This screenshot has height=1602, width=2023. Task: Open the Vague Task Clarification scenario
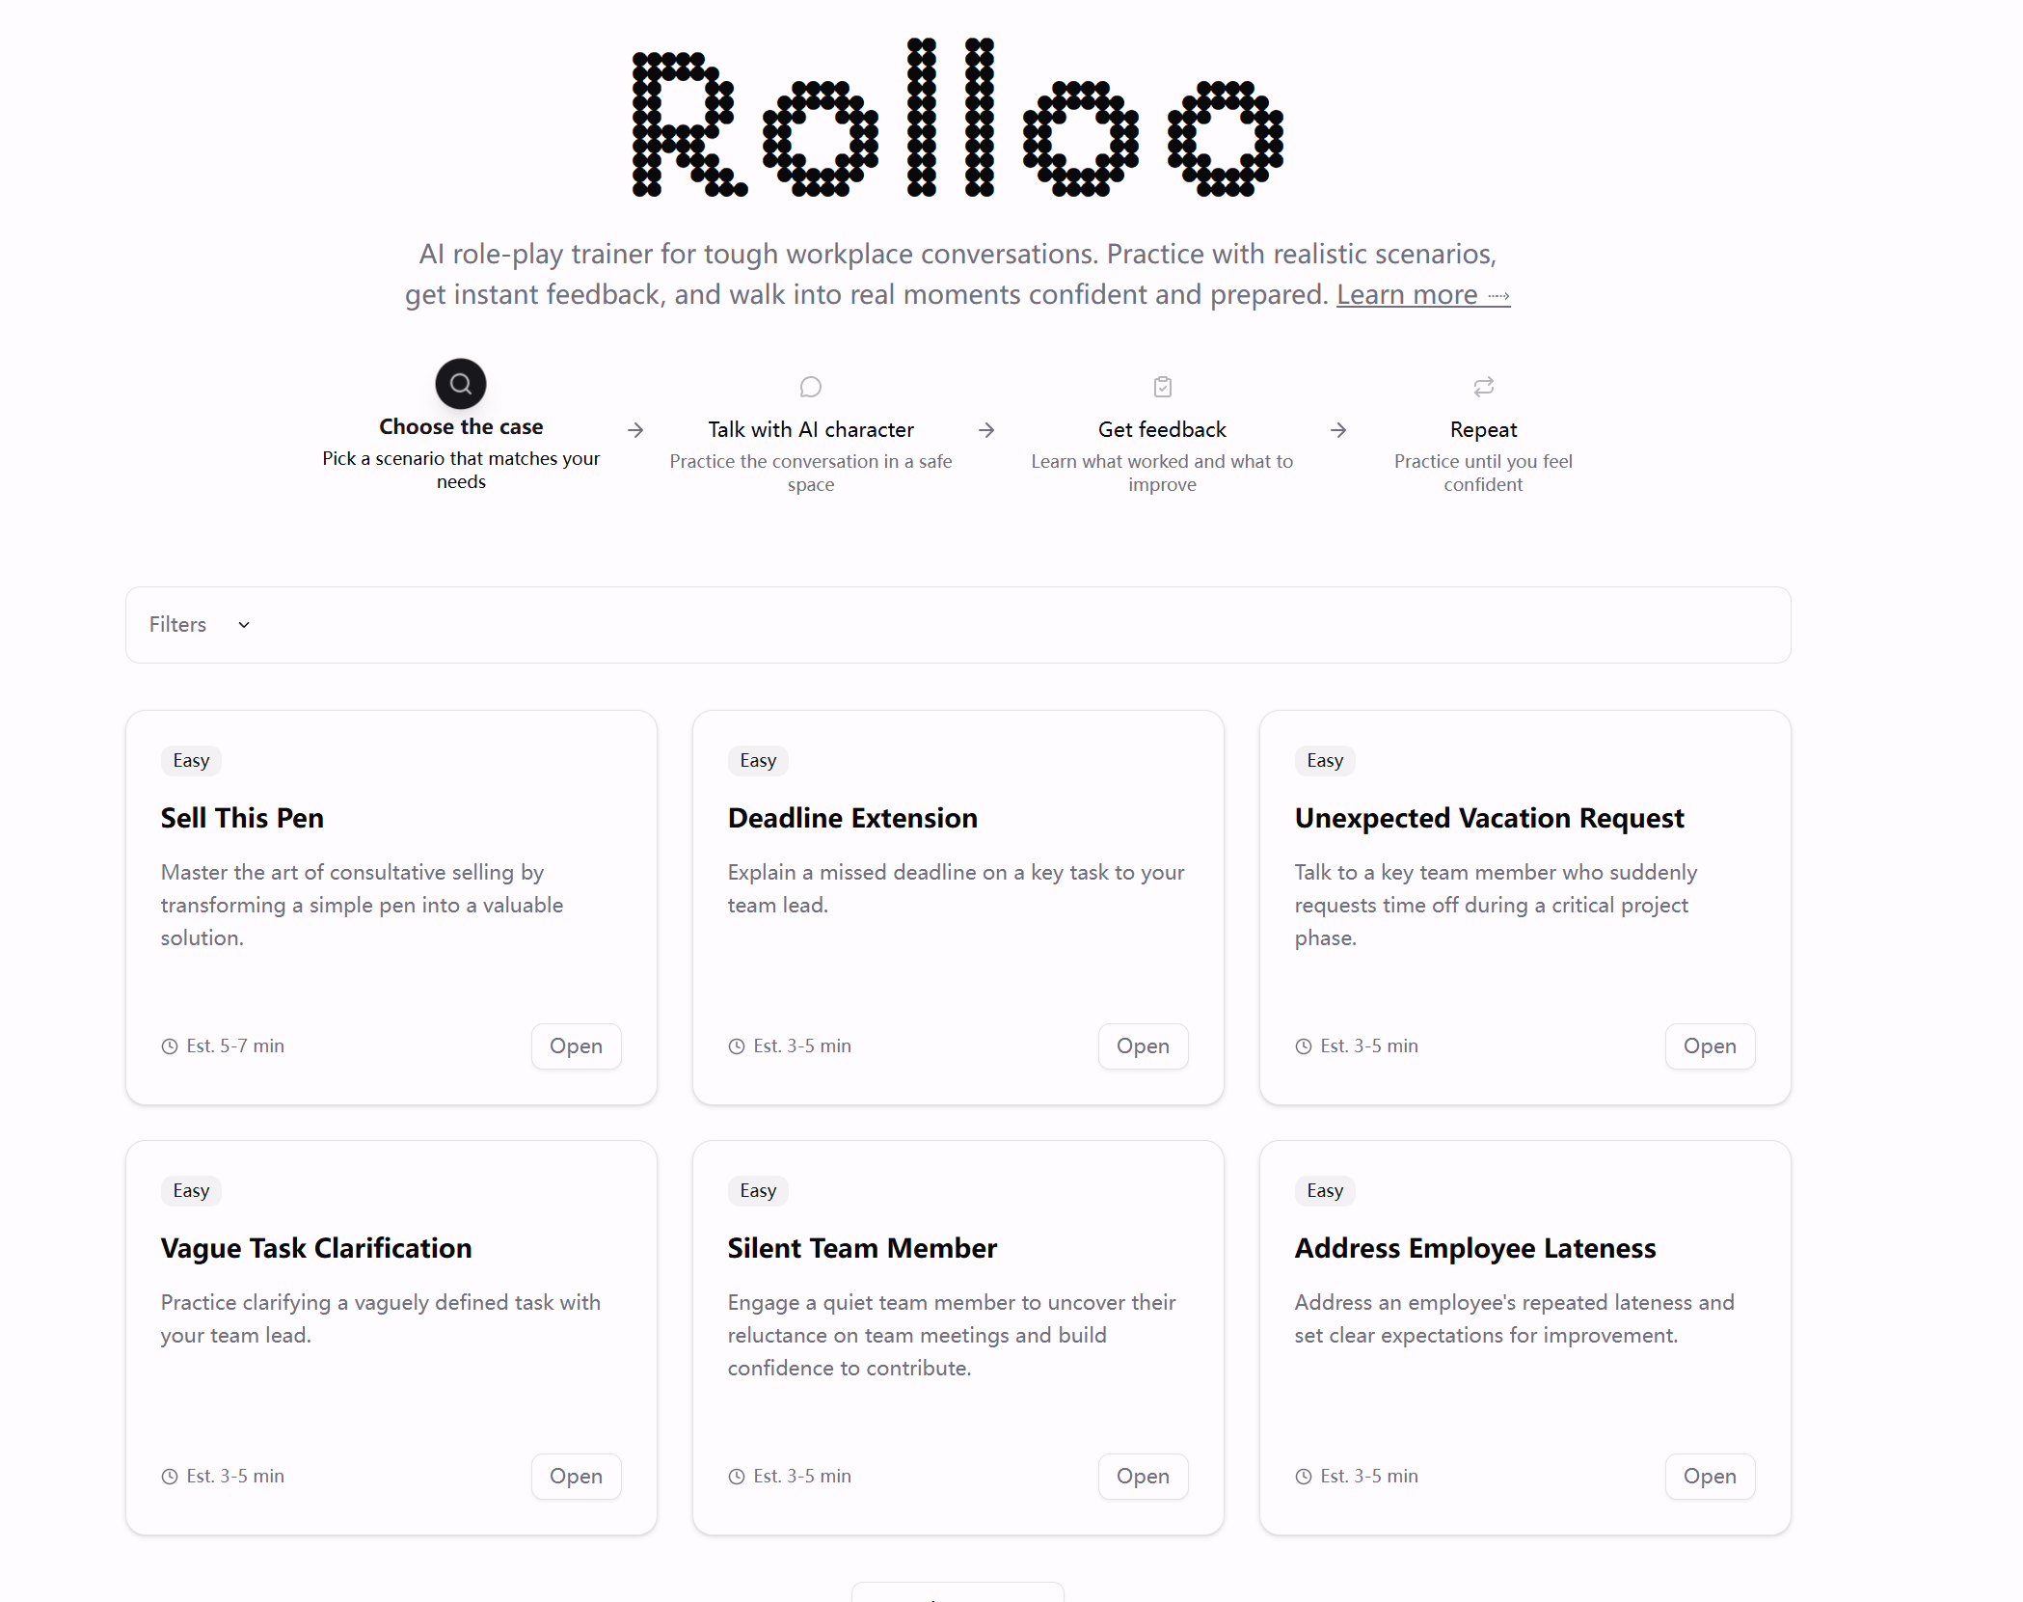click(x=576, y=1477)
